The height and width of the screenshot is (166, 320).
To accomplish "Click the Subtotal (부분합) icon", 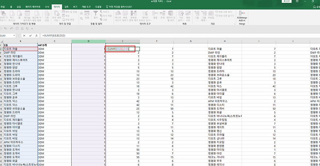I will tap(211, 14).
